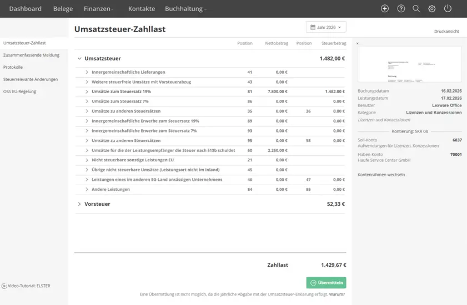Viewport: 467px width, 305px height.
Task: Click the Übermitteln button
Action: pos(326,283)
